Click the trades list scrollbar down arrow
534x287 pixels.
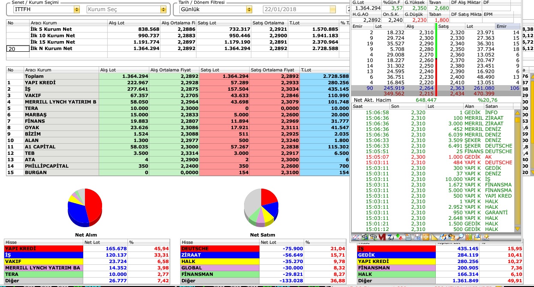(x=517, y=229)
